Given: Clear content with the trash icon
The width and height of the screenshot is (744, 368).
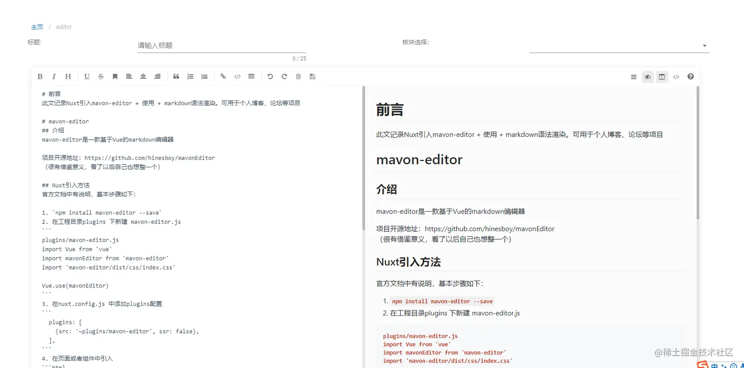Looking at the screenshot, I should click(x=298, y=76).
